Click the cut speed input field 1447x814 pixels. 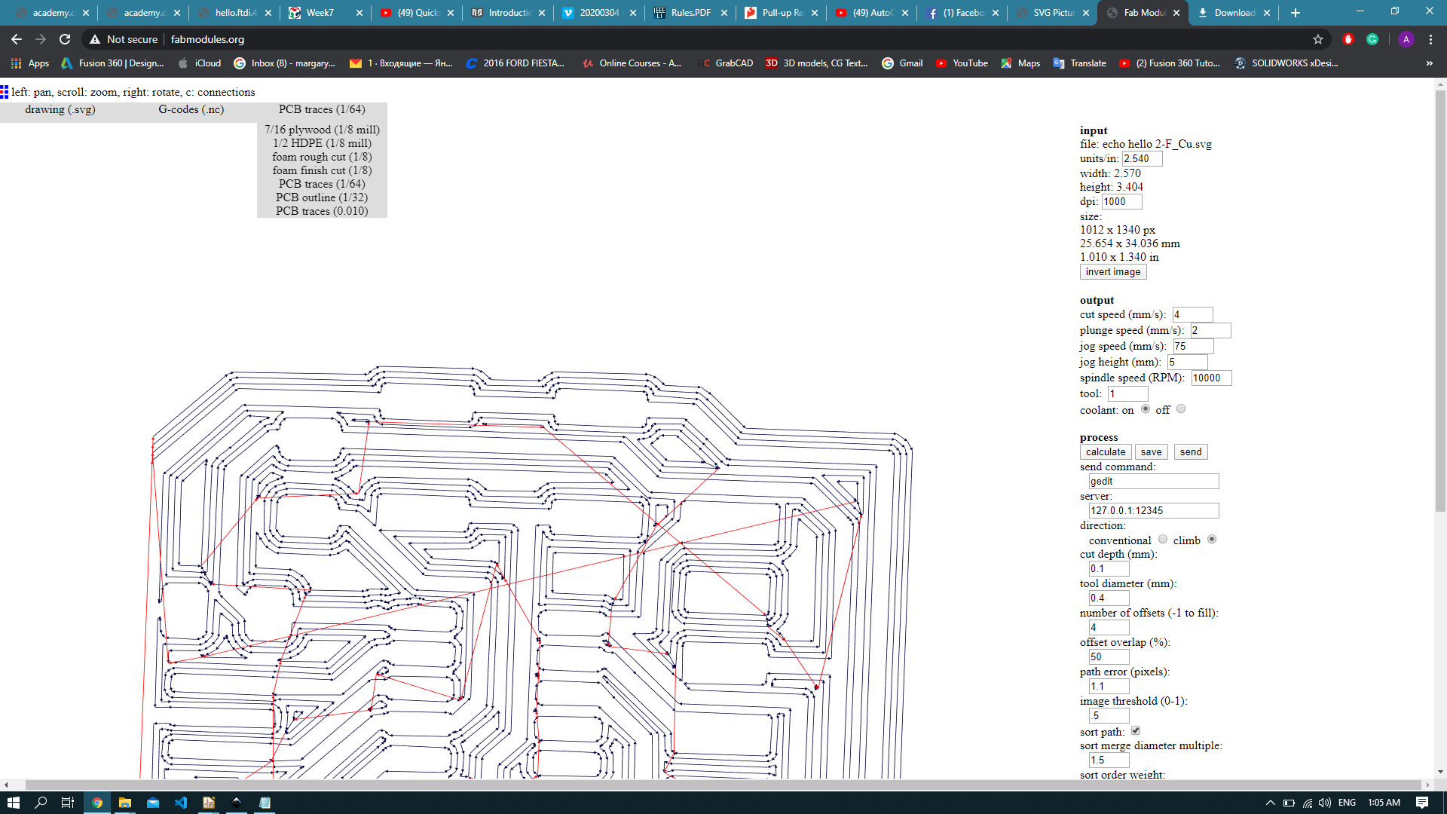pos(1193,315)
